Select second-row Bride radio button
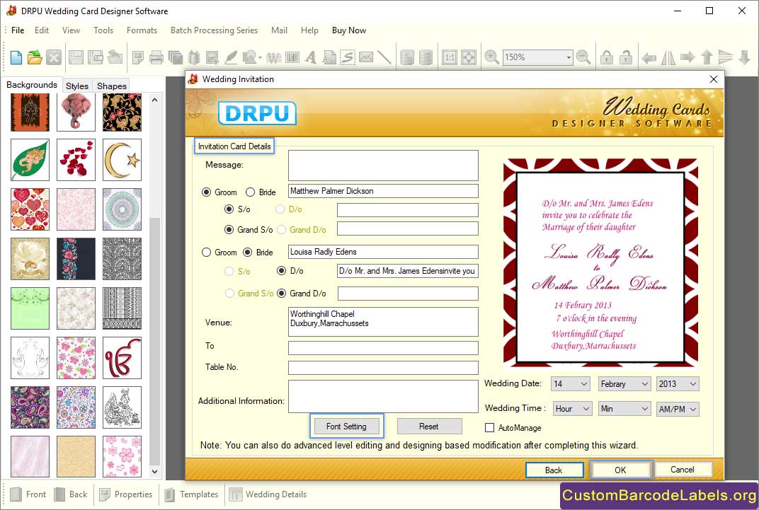Viewport: 759px width, 510px height. pos(247,253)
